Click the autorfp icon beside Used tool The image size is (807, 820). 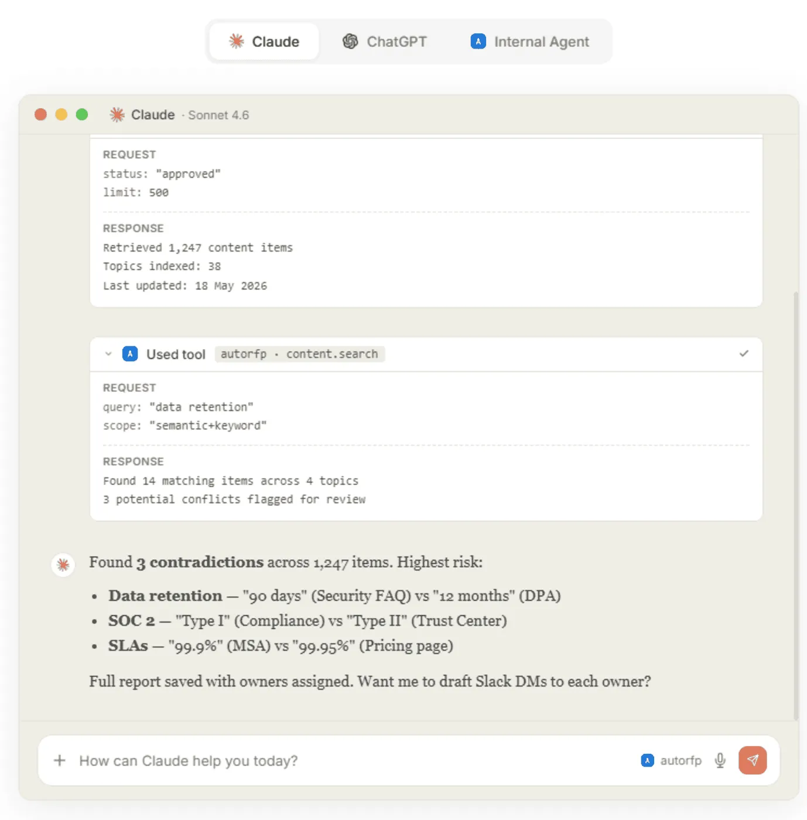(130, 354)
